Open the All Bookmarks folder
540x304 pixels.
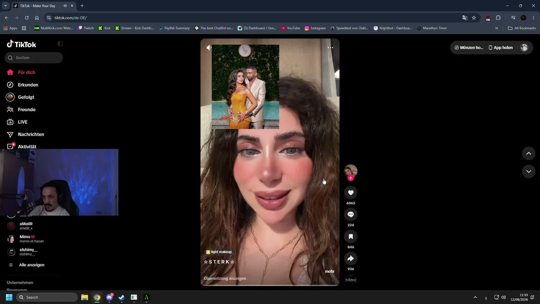(x=522, y=28)
